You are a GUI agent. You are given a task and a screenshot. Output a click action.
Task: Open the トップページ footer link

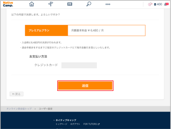pos(61,124)
